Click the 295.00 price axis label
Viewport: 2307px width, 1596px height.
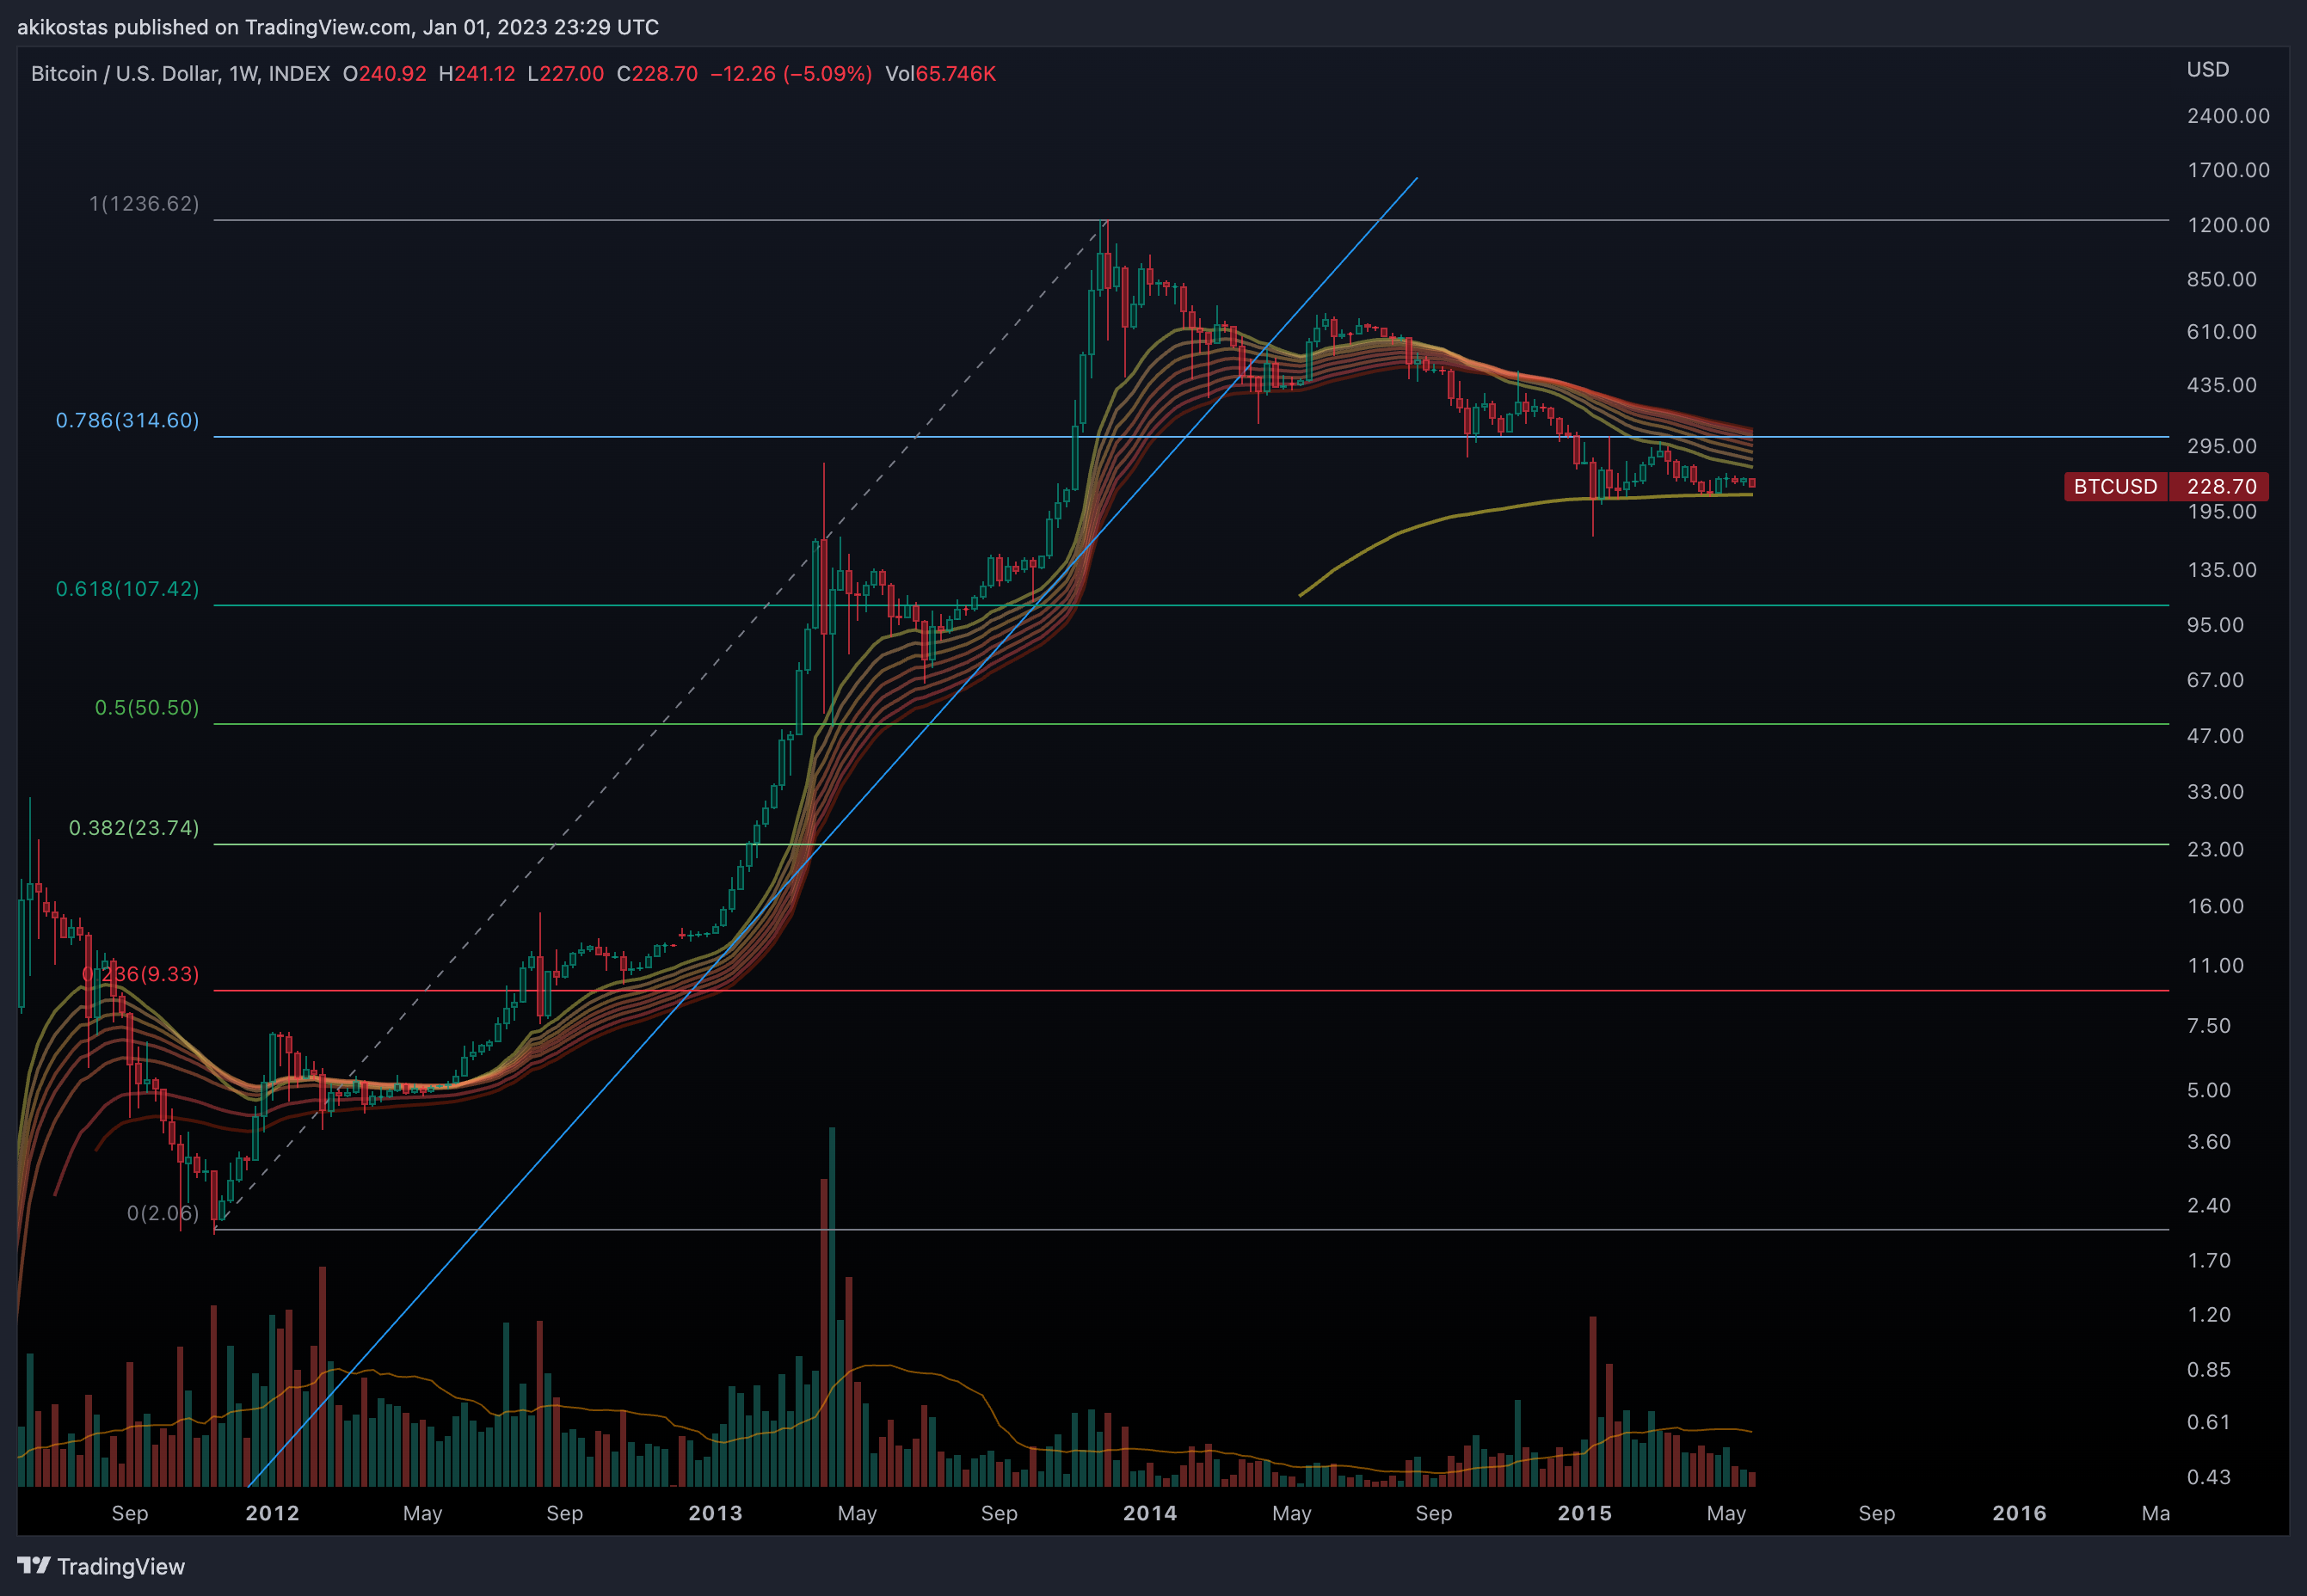2222,446
